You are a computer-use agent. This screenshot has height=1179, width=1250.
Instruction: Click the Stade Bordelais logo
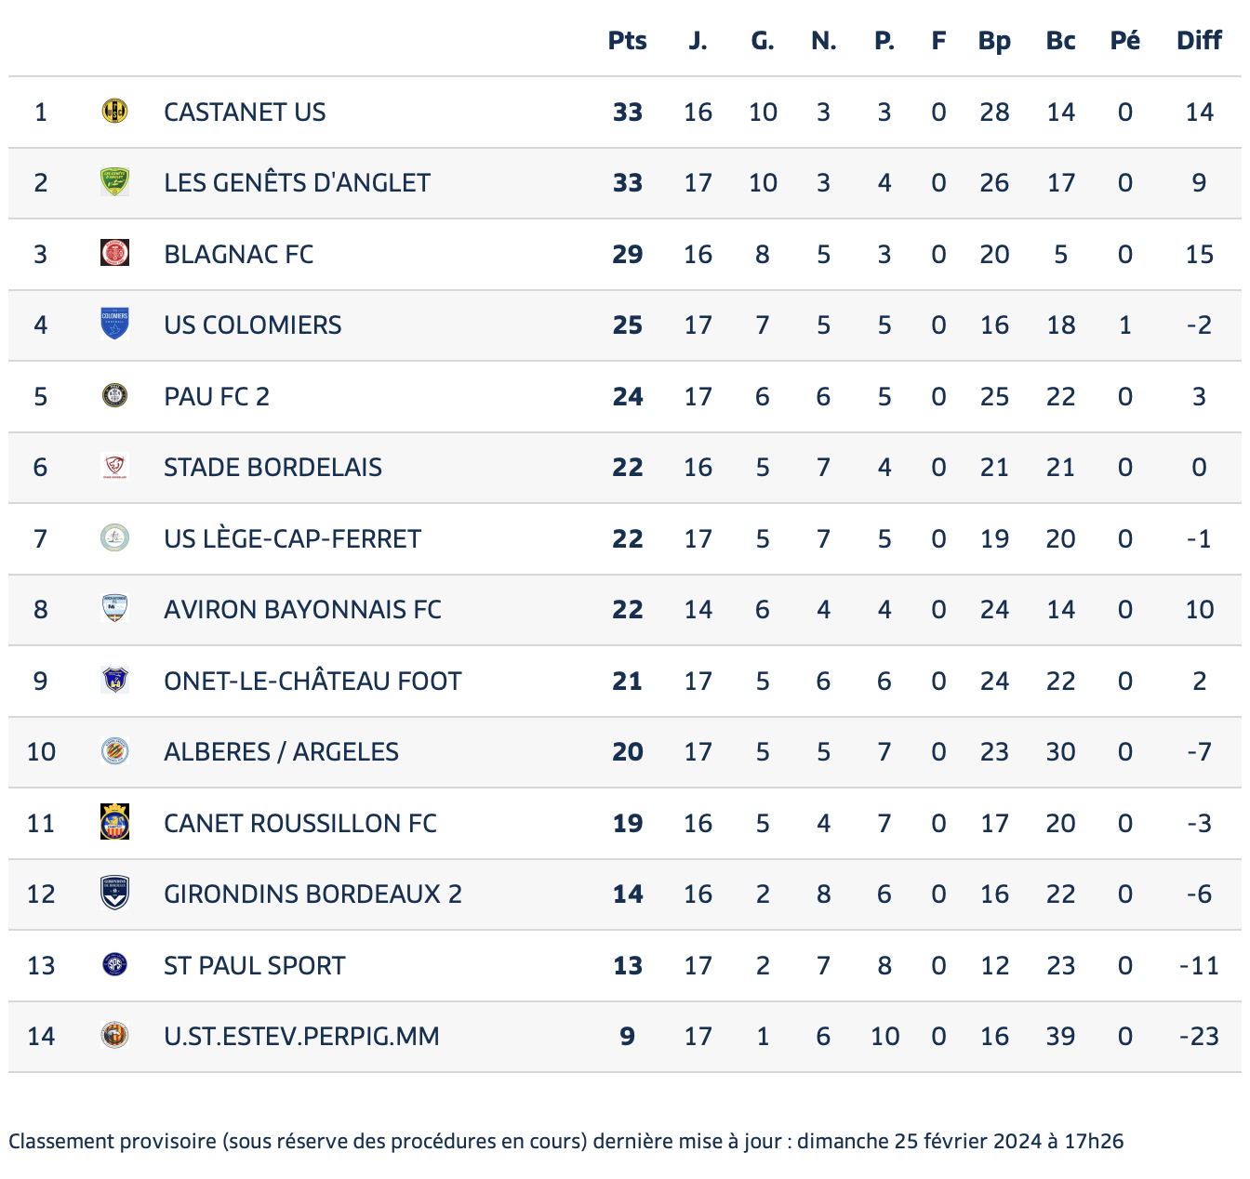[114, 467]
